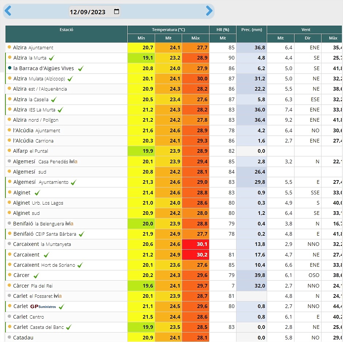The image size is (343, 342).
Task: Open Càrcer Pla del Rei station
Action: pos(33,286)
